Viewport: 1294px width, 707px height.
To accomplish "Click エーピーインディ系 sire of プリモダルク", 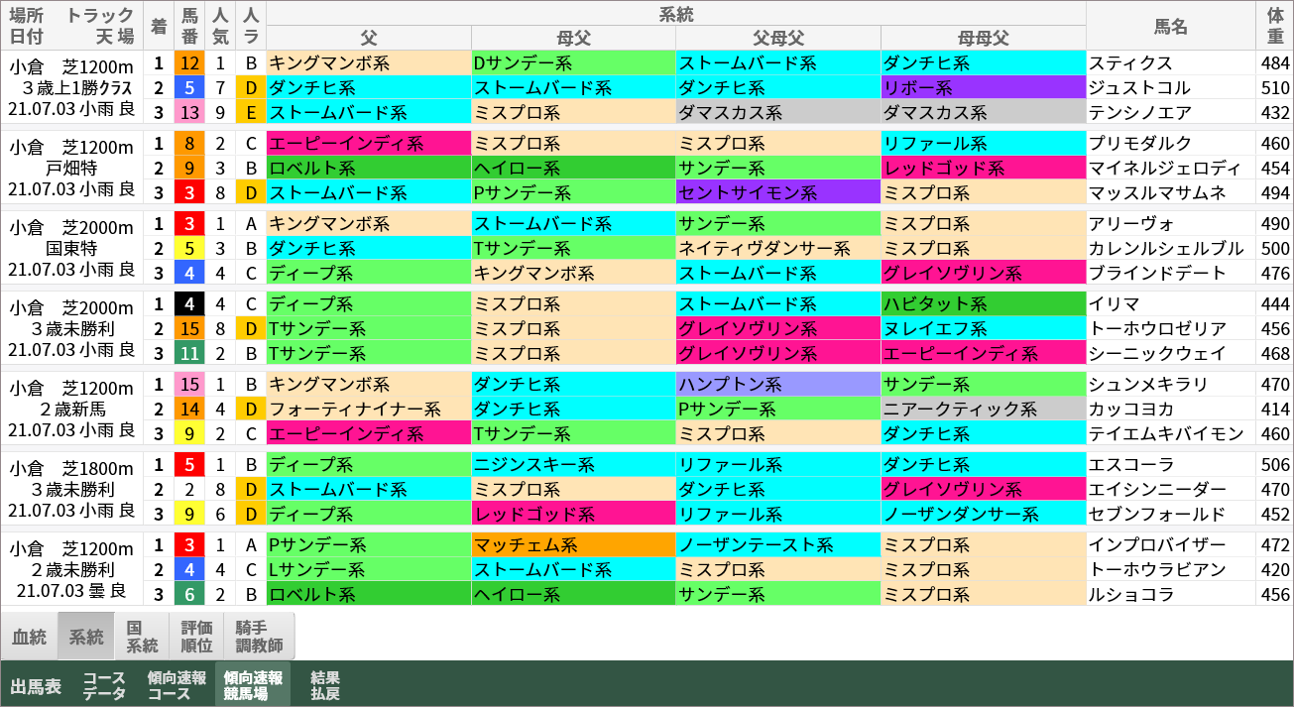I will (x=369, y=143).
